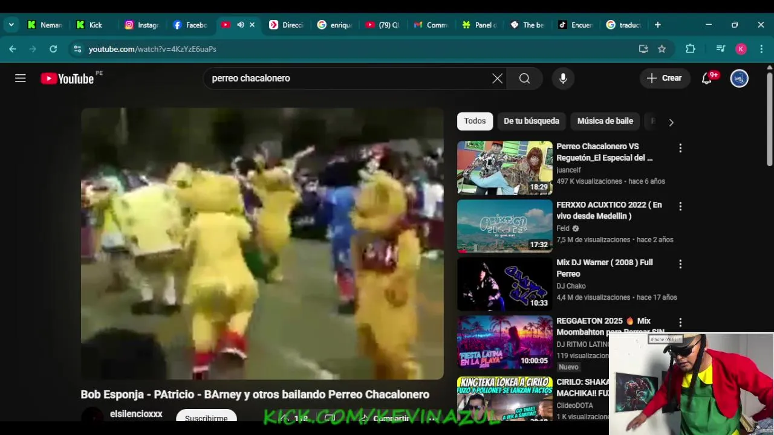774x435 pixels.
Task: Clear the search box with the X
Action: tap(497, 78)
